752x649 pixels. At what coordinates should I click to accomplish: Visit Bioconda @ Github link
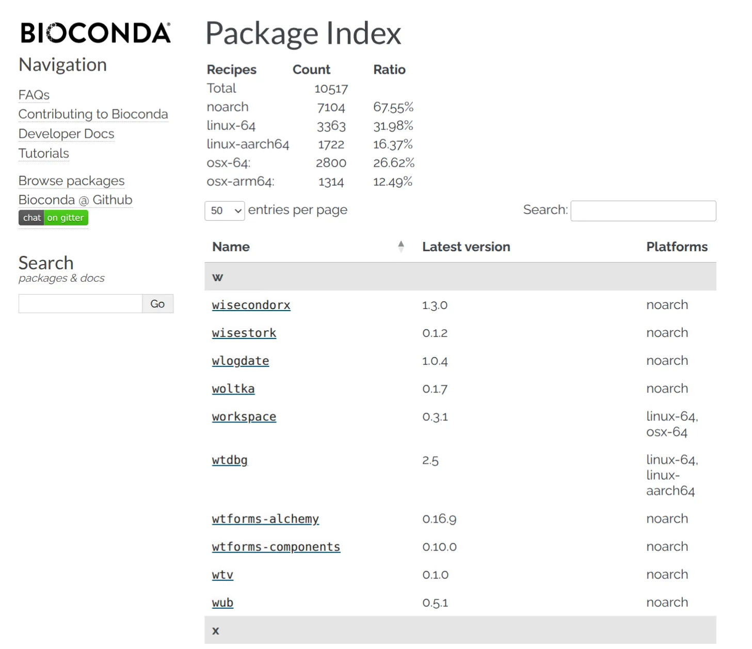pos(75,200)
